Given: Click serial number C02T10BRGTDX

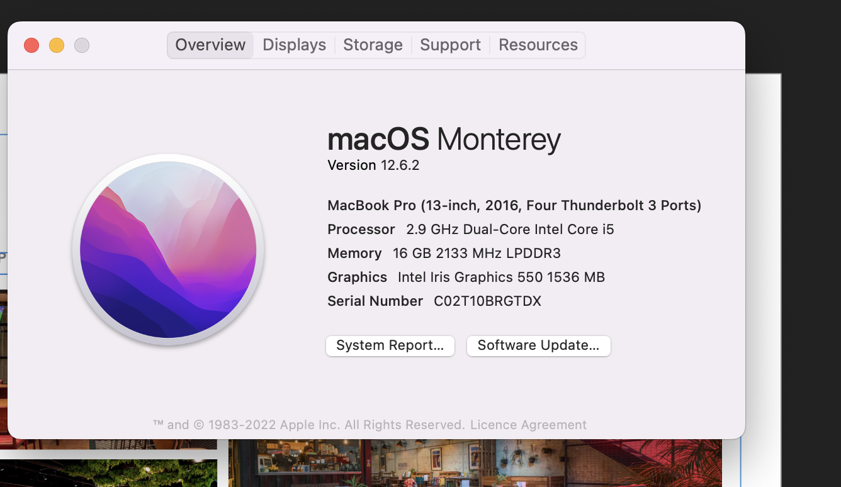Looking at the screenshot, I should pos(487,301).
